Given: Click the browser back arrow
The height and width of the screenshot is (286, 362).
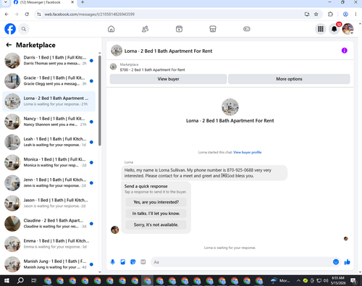Looking at the screenshot, I should pyautogui.click(x=7, y=14).
